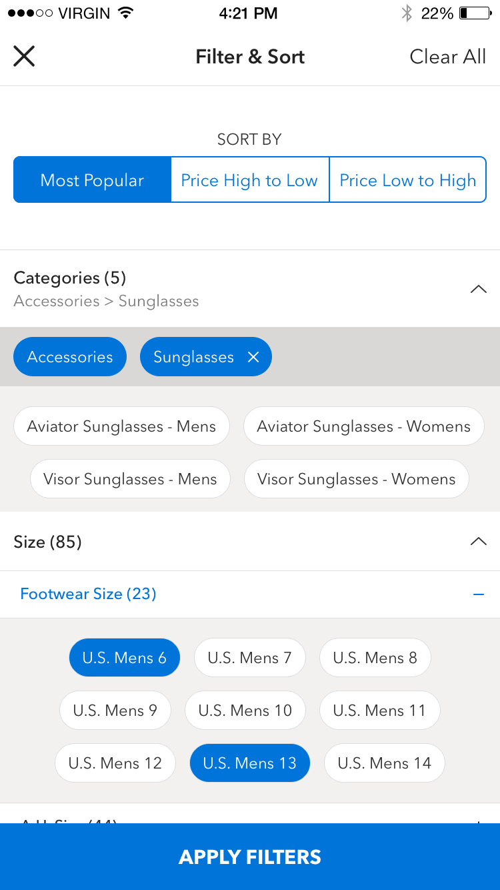Select U.S. Mens 10 size

pyautogui.click(x=245, y=711)
